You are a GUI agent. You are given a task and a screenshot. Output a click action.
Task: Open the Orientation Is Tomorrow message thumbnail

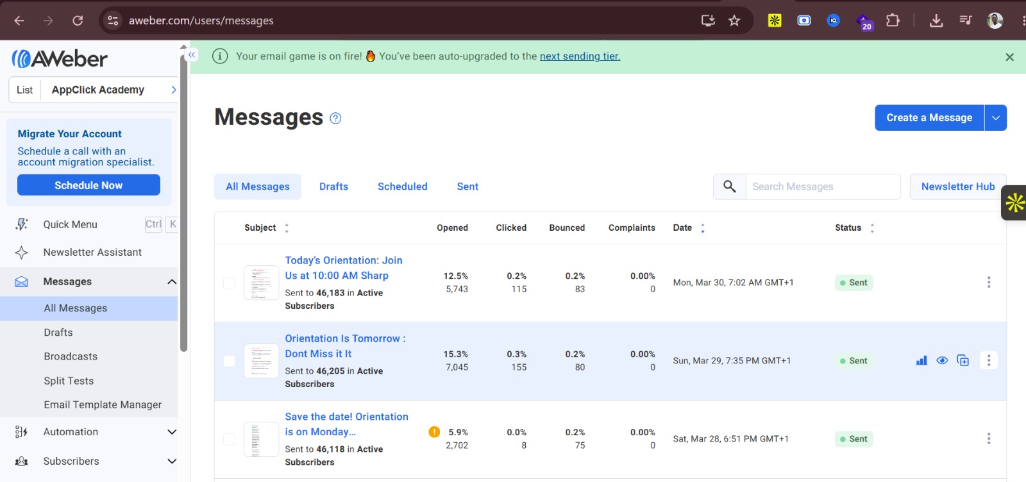coord(261,361)
